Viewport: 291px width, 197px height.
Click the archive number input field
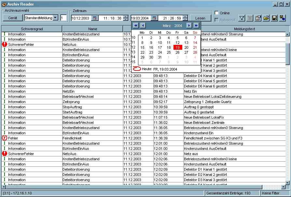coord(63,18)
